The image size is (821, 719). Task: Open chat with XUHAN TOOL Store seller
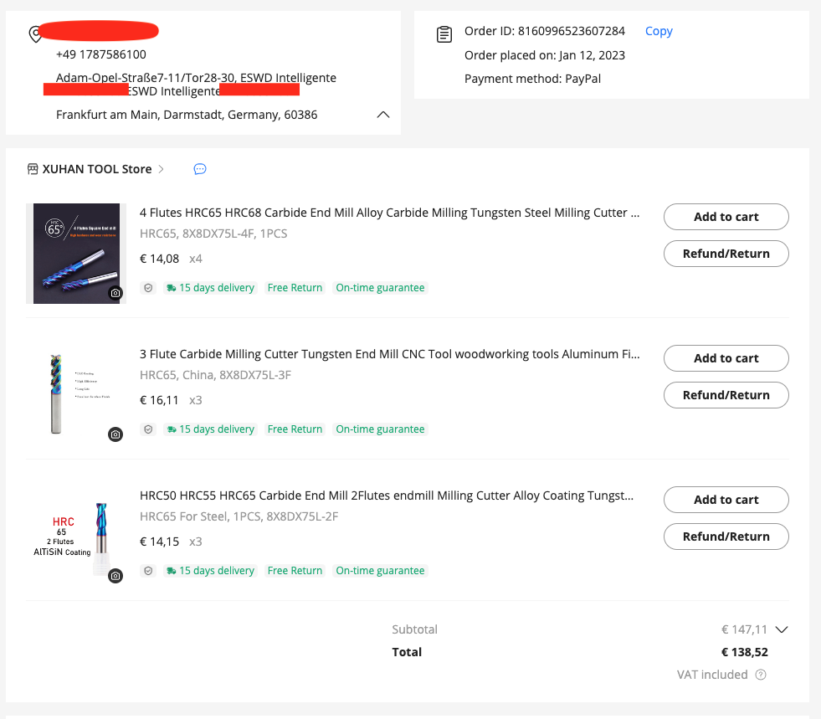[x=200, y=169]
